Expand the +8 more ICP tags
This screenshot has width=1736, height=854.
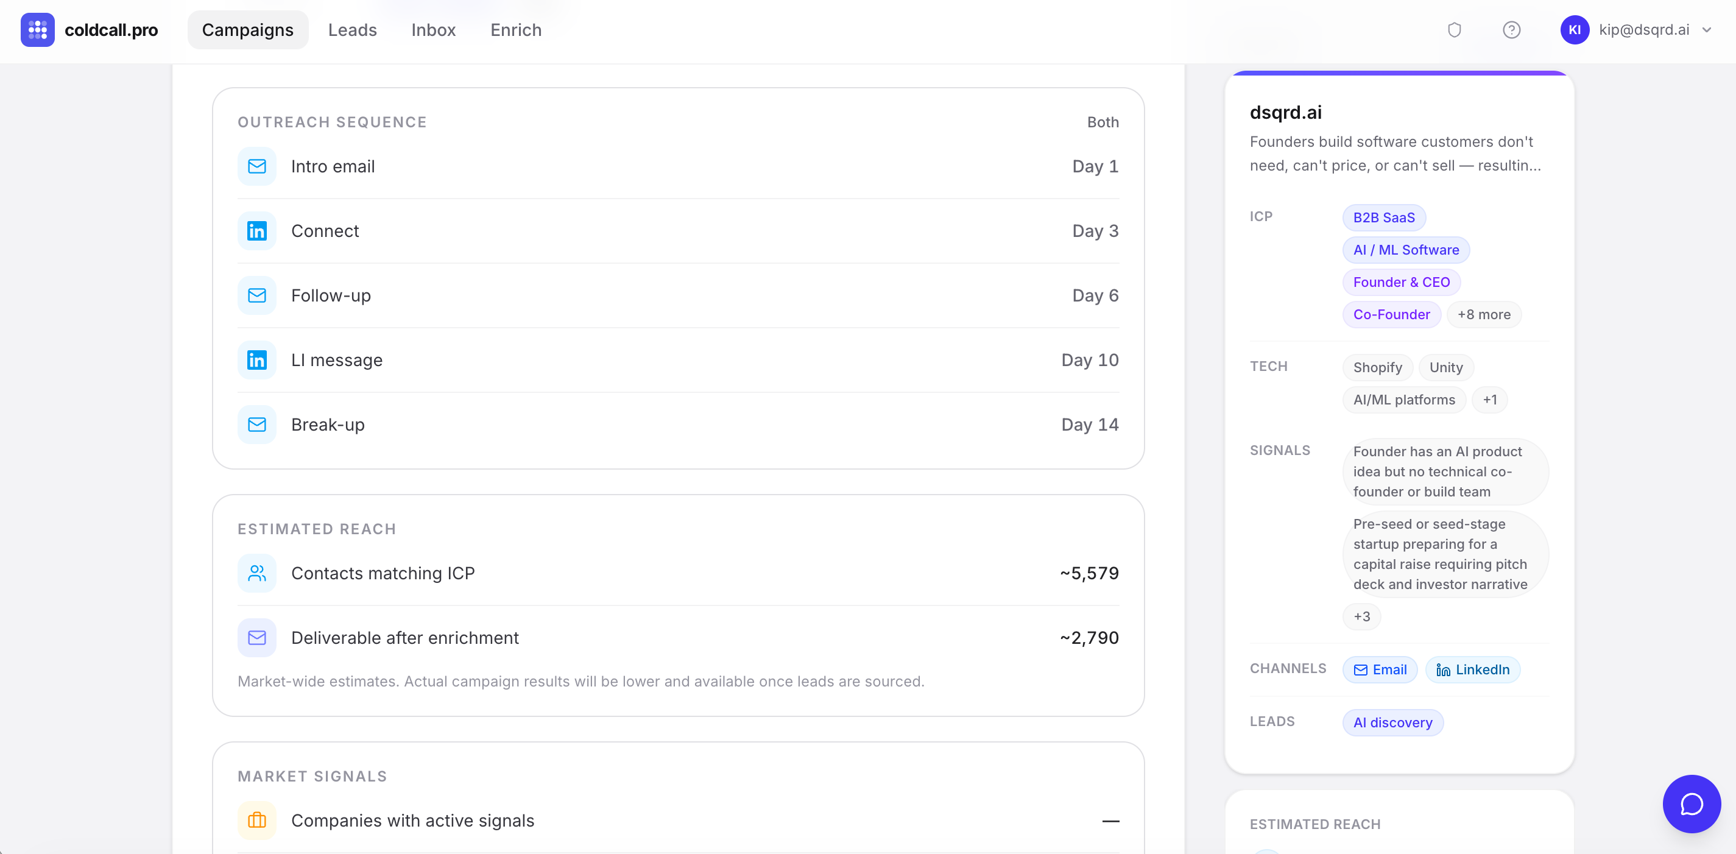coord(1483,314)
